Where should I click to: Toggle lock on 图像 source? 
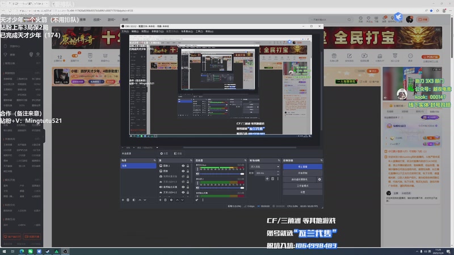(x=188, y=171)
